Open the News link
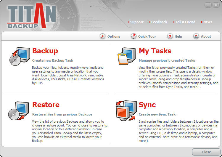This screenshot has height=157, width=222. point(208,22)
